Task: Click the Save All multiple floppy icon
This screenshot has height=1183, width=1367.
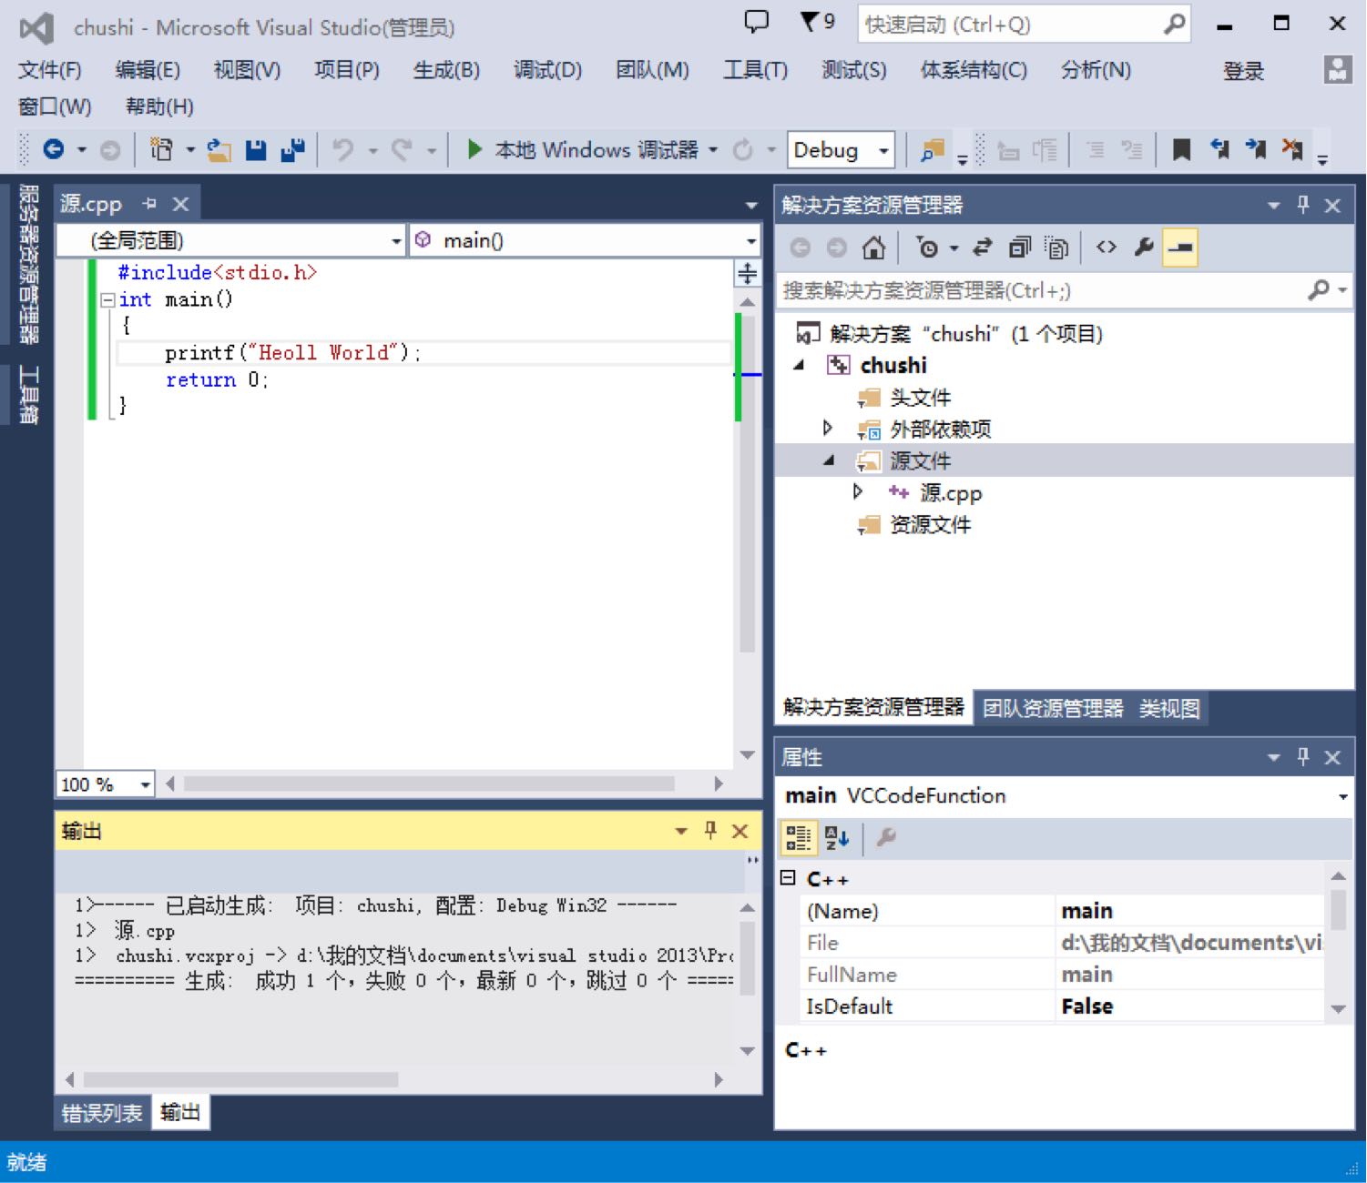Action: 292,150
